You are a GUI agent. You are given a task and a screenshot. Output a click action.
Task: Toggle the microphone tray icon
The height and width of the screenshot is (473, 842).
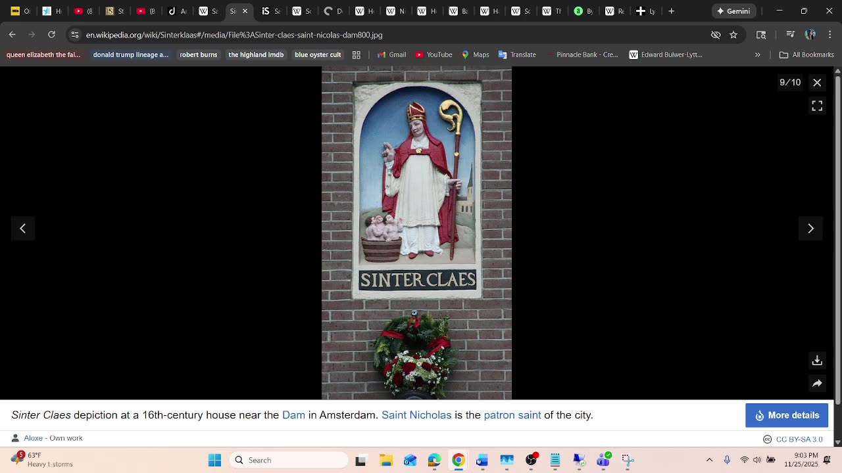point(727,460)
